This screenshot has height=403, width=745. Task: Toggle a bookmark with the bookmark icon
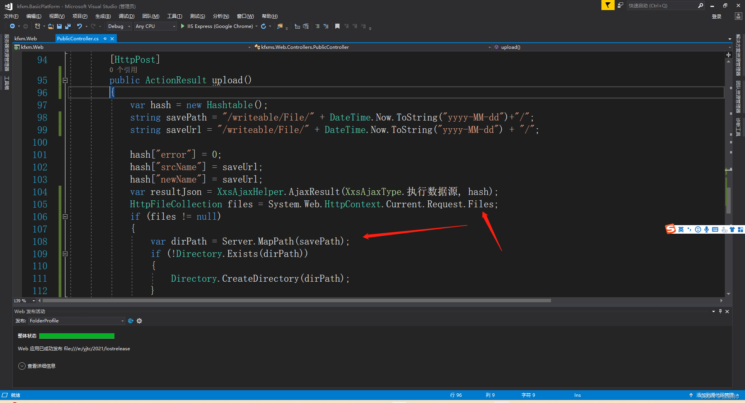[337, 26]
